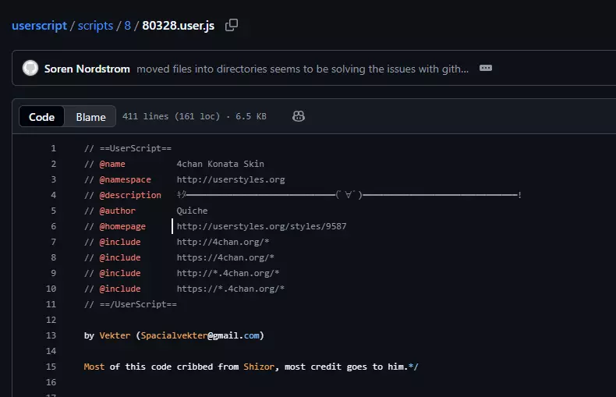Switch to the Blame view tab
Viewport: 616px width, 397px height.
[90, 117]
